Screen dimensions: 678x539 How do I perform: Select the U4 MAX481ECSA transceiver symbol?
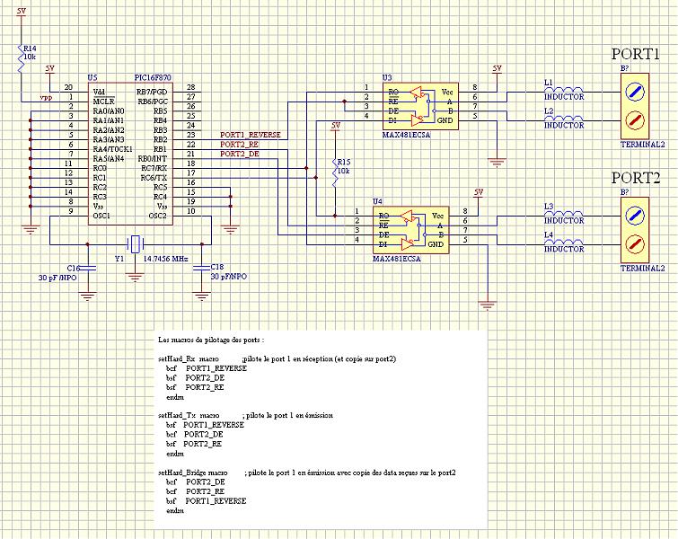click(x=410, y=230)
